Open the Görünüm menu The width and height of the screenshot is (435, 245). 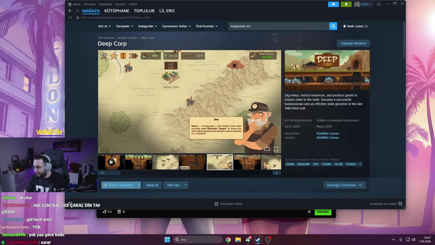click(90, 4)
